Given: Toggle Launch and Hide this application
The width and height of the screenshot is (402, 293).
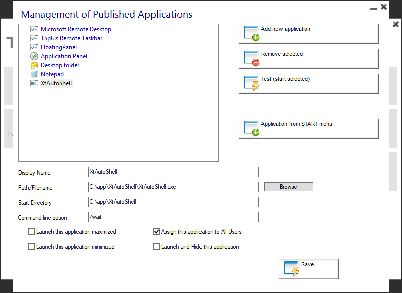Looking at the screenshot, I should (x=157, y=247).
